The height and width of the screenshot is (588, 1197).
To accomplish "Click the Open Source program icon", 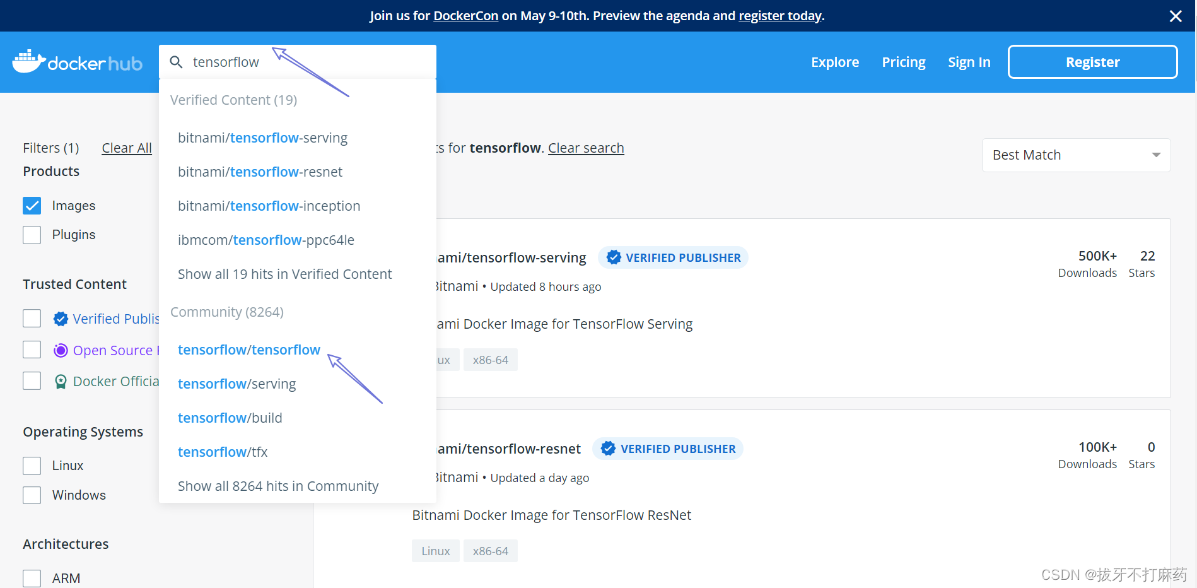I will (x=61, y=351).
